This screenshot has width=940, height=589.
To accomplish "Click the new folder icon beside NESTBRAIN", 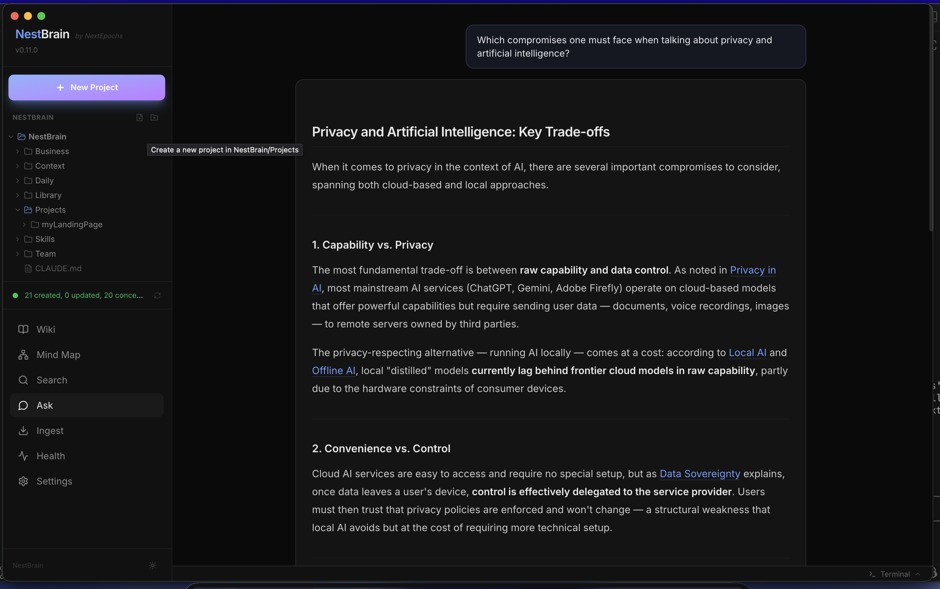I will pyautogui.click(x=154, y=117).
